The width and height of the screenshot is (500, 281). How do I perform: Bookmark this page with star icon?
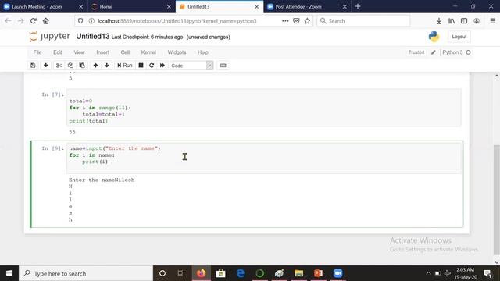[x=307, y=21]
